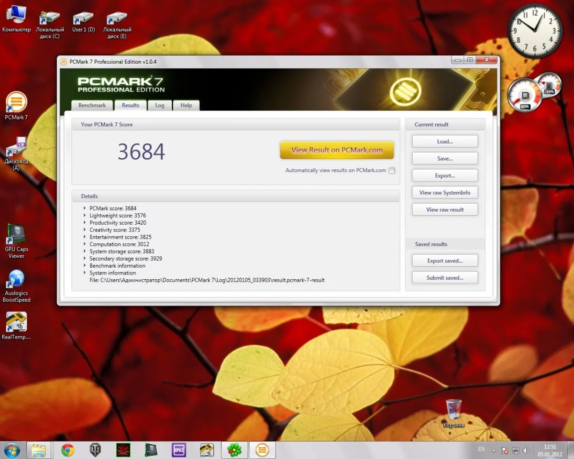Click the Export... button
Screen dimensions: 574x459
click(x=445, y=175)
